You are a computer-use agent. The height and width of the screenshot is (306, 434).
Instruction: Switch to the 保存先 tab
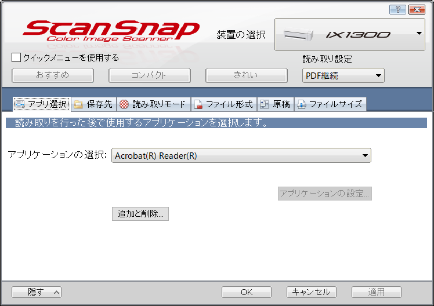click(94, 104)
